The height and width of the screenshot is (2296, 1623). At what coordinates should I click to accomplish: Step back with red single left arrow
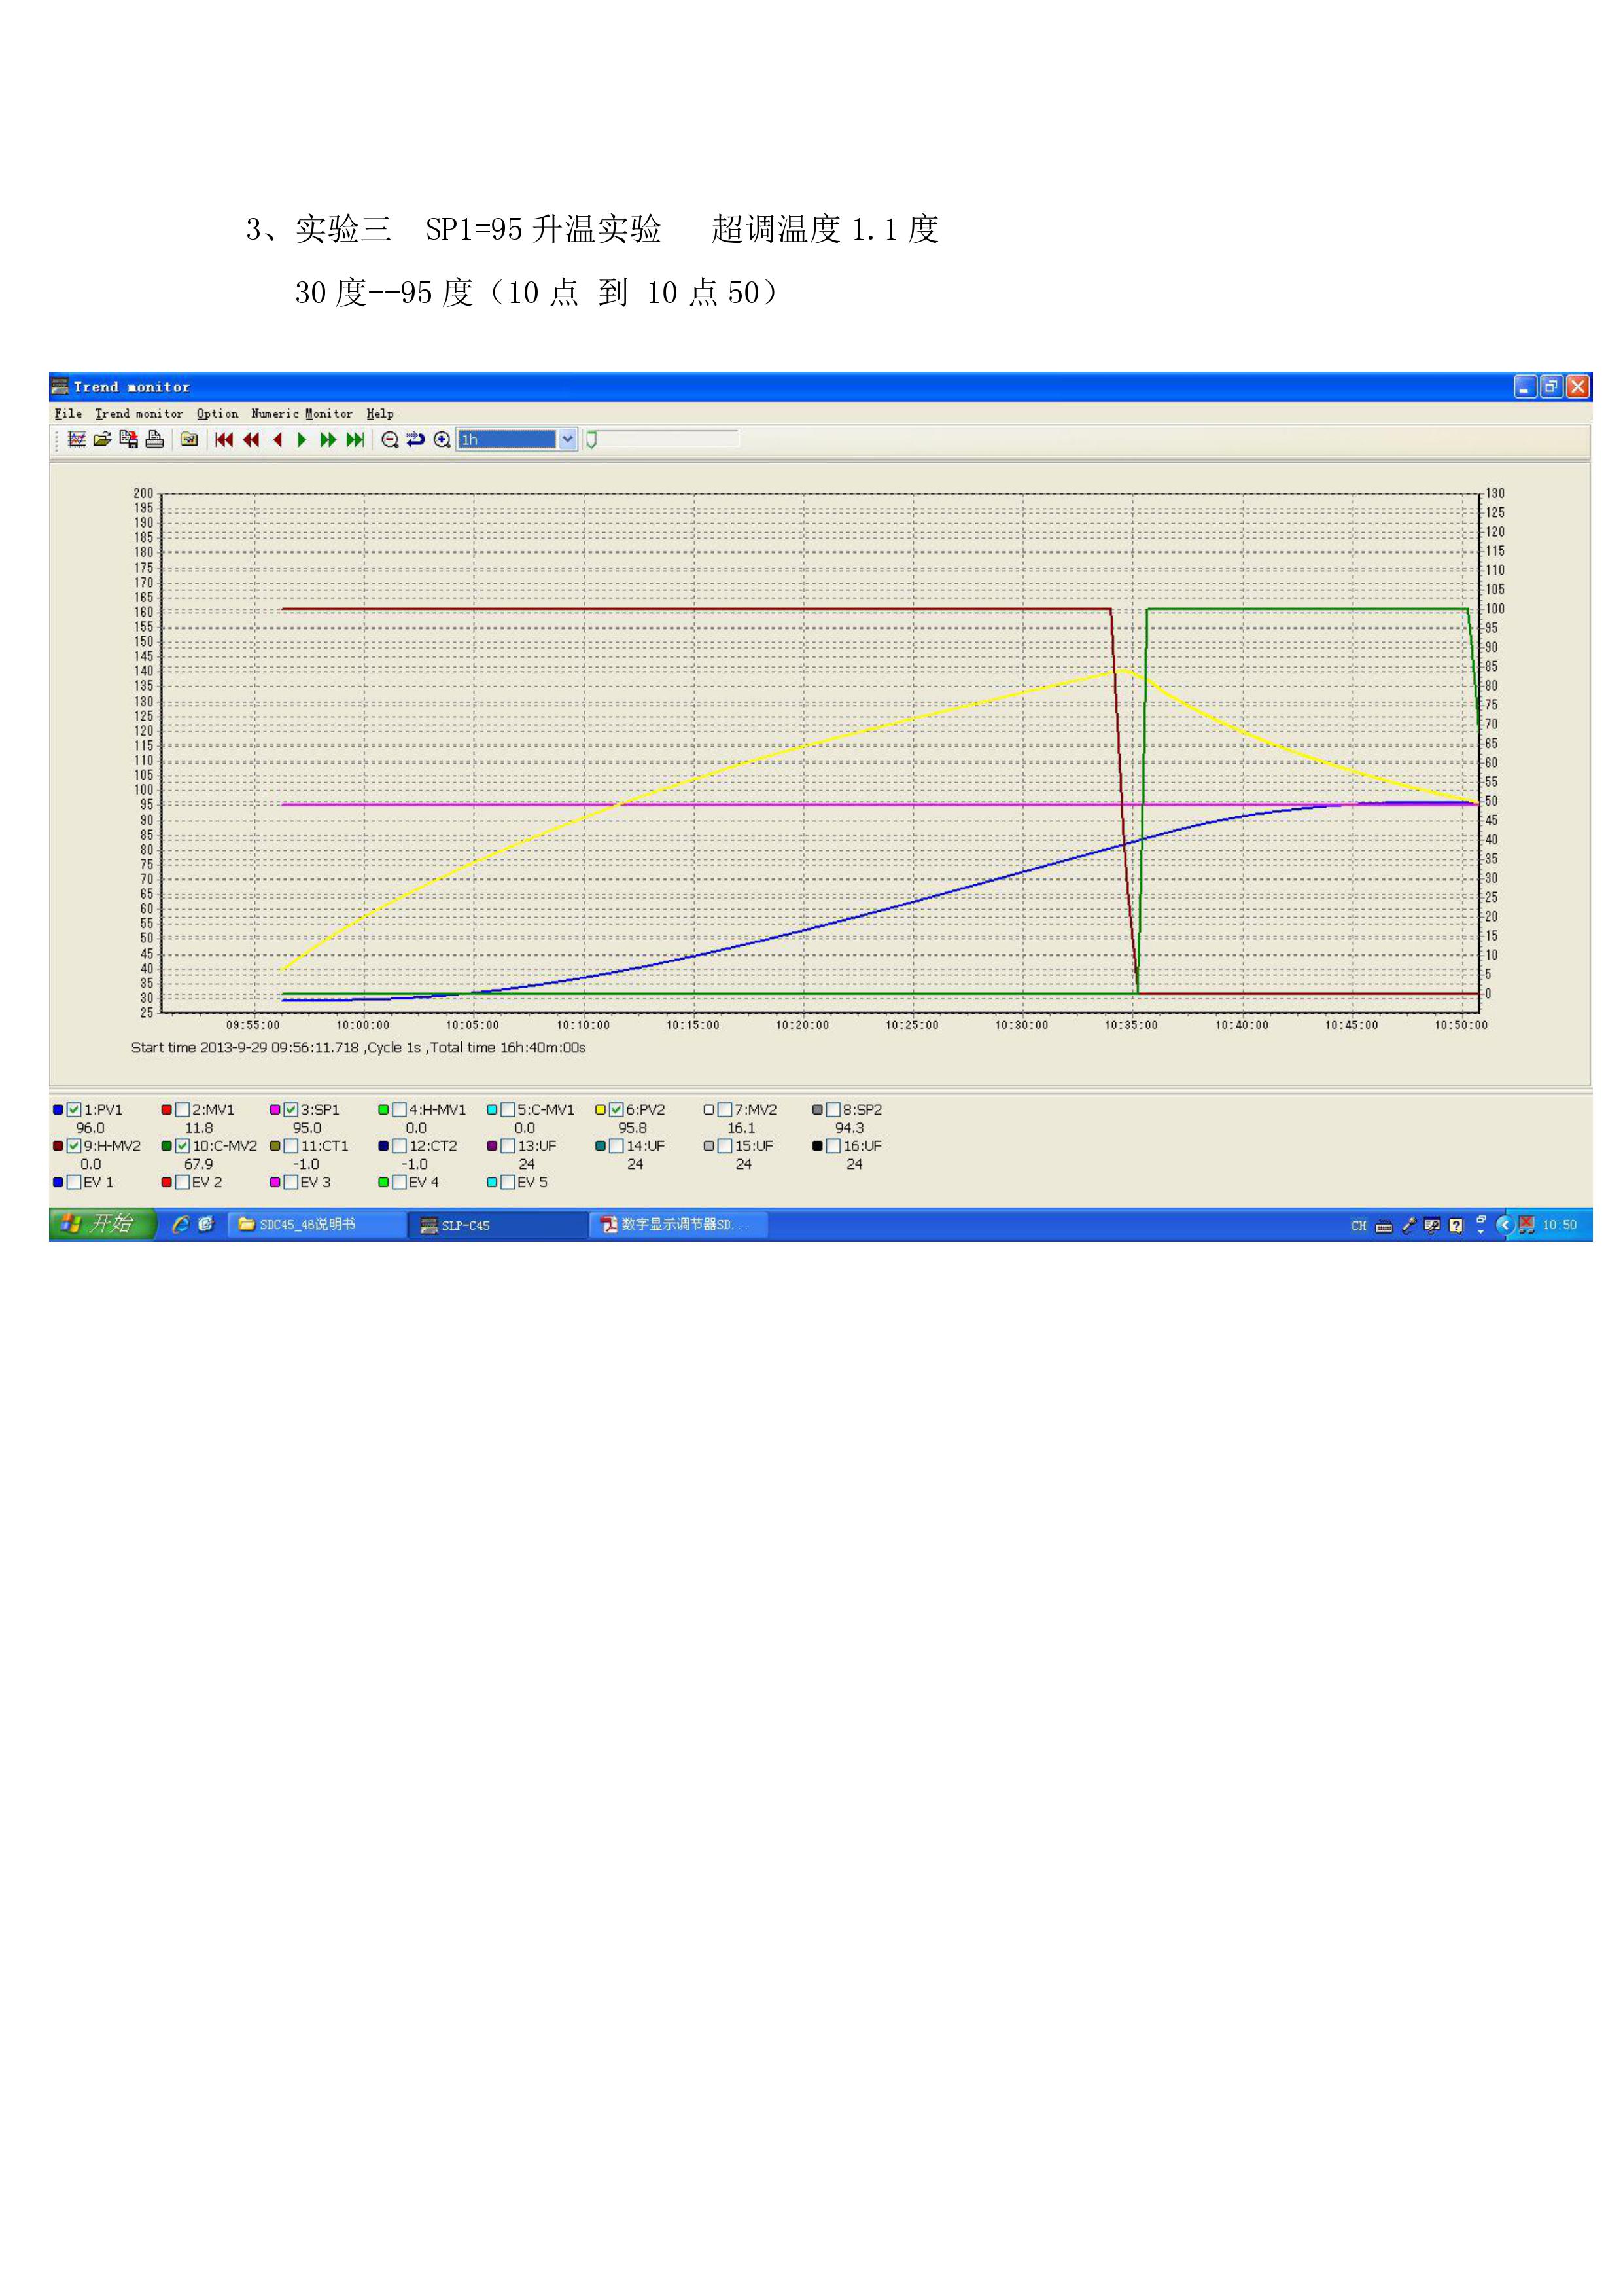pos(277,440)
